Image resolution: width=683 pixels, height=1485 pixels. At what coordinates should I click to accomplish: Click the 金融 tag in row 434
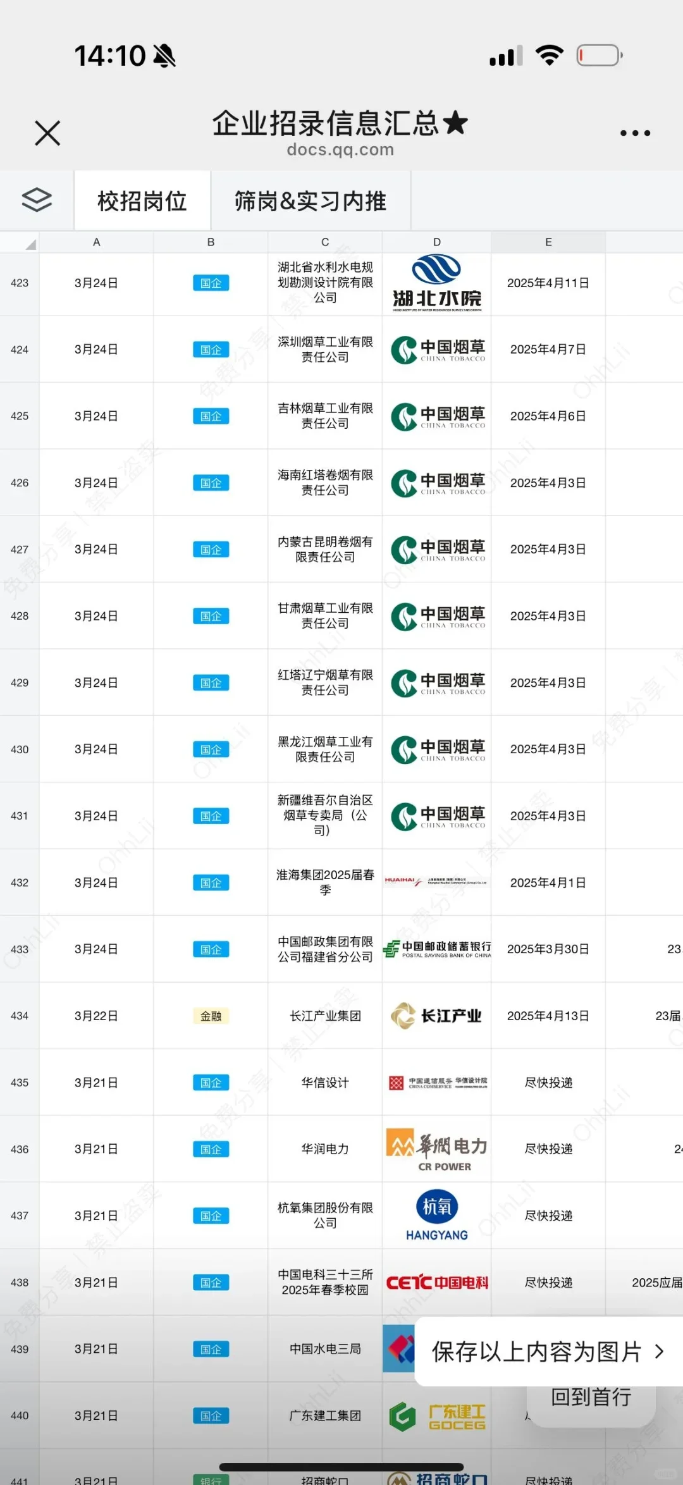point(211,1016)
